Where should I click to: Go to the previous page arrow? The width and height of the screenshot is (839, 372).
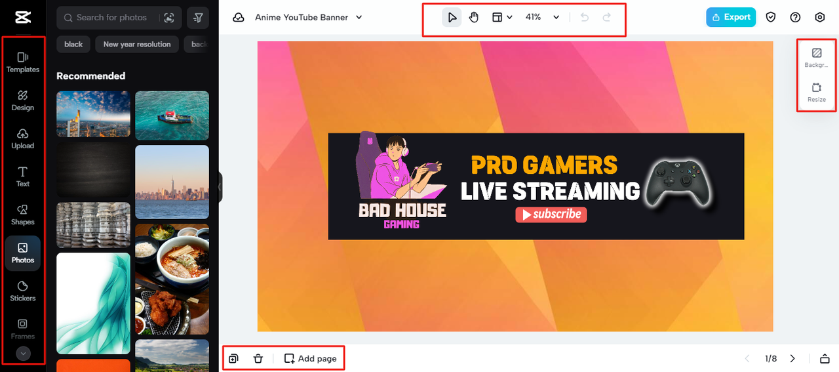click(747, 359)
